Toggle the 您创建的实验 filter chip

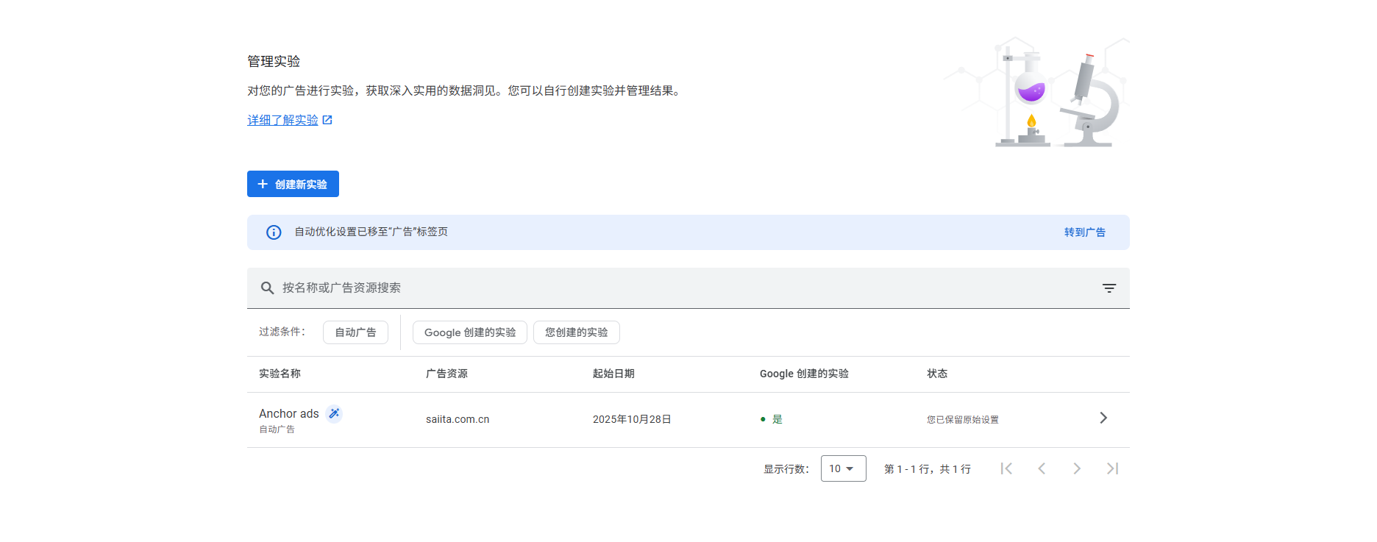576,332
